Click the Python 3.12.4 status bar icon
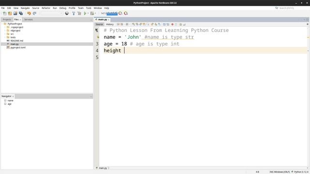Screen dimensions: 310x174 [x=292, y=172]
